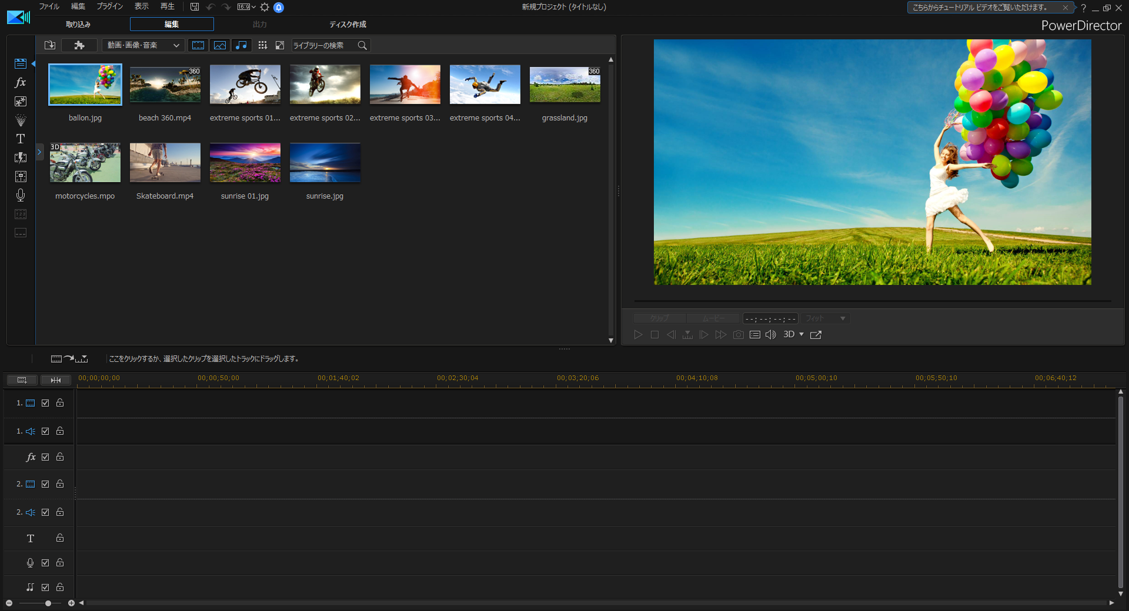Open the 3D mode dropdown arrow
The image size is (1129, 611).
click(801, 334)
